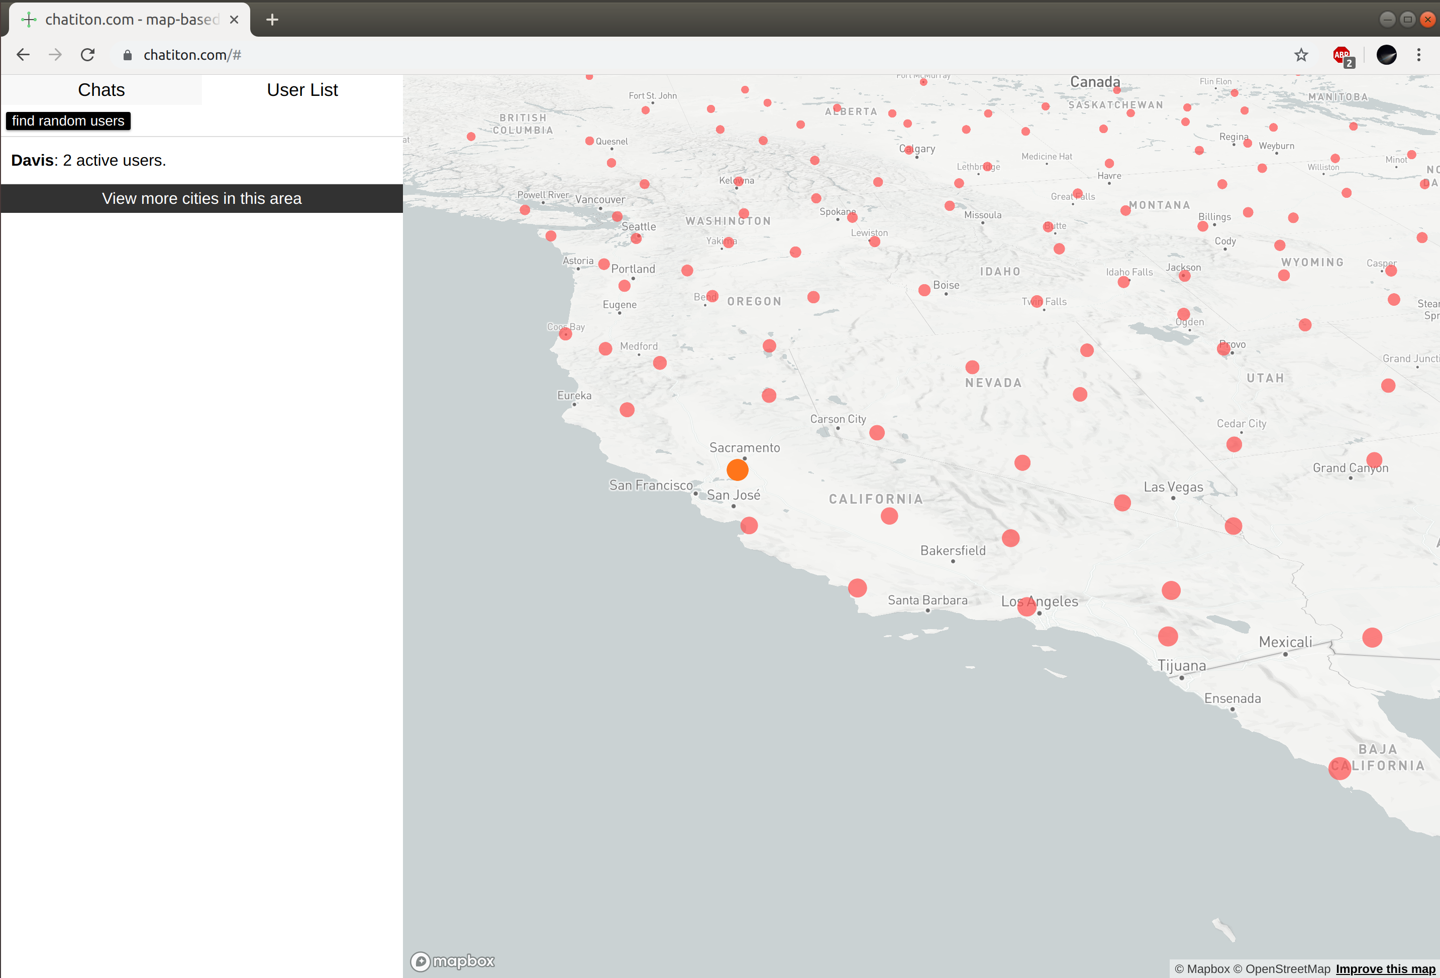The height and width of the screenshot is (978, 1440).
Task: Select the orange Davis marker near Sacramento
Action: pos(738,470)
